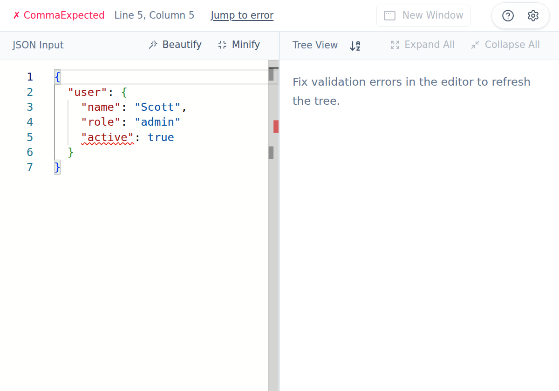Click the underlined "active" key on line 5
Image resolution: width=559 pixels, height=391 pixels.
107,137
